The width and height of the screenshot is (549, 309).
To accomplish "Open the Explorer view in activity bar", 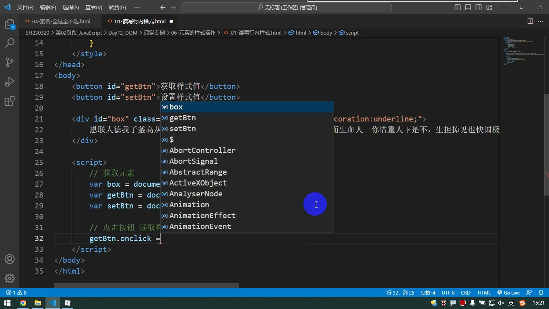I will tap(10, 24).
